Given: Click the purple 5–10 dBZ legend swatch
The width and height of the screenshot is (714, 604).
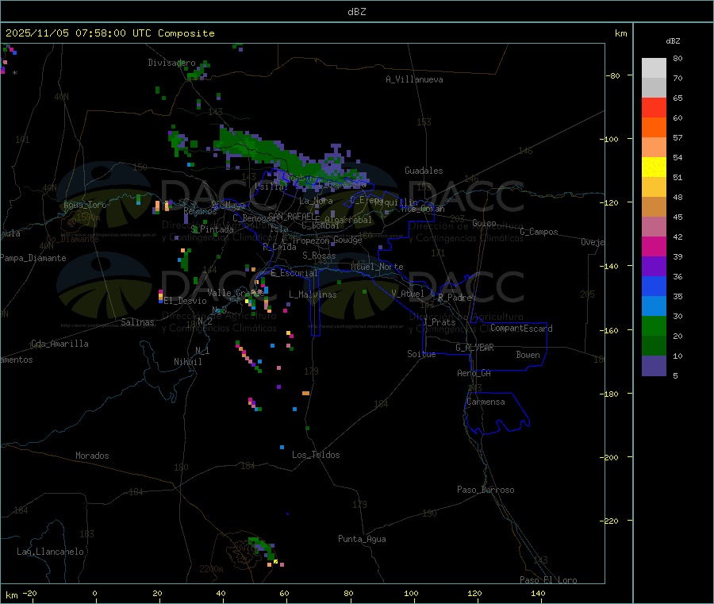Looking at the screenshot, I should pyautogui.click(x=654, y=366).
